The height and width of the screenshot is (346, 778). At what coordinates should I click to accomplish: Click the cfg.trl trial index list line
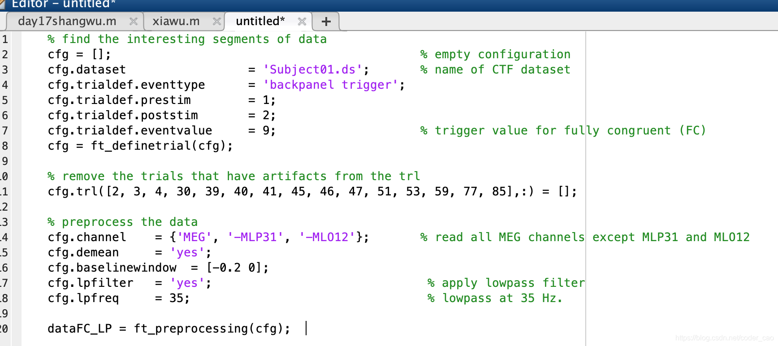point(312,191)
